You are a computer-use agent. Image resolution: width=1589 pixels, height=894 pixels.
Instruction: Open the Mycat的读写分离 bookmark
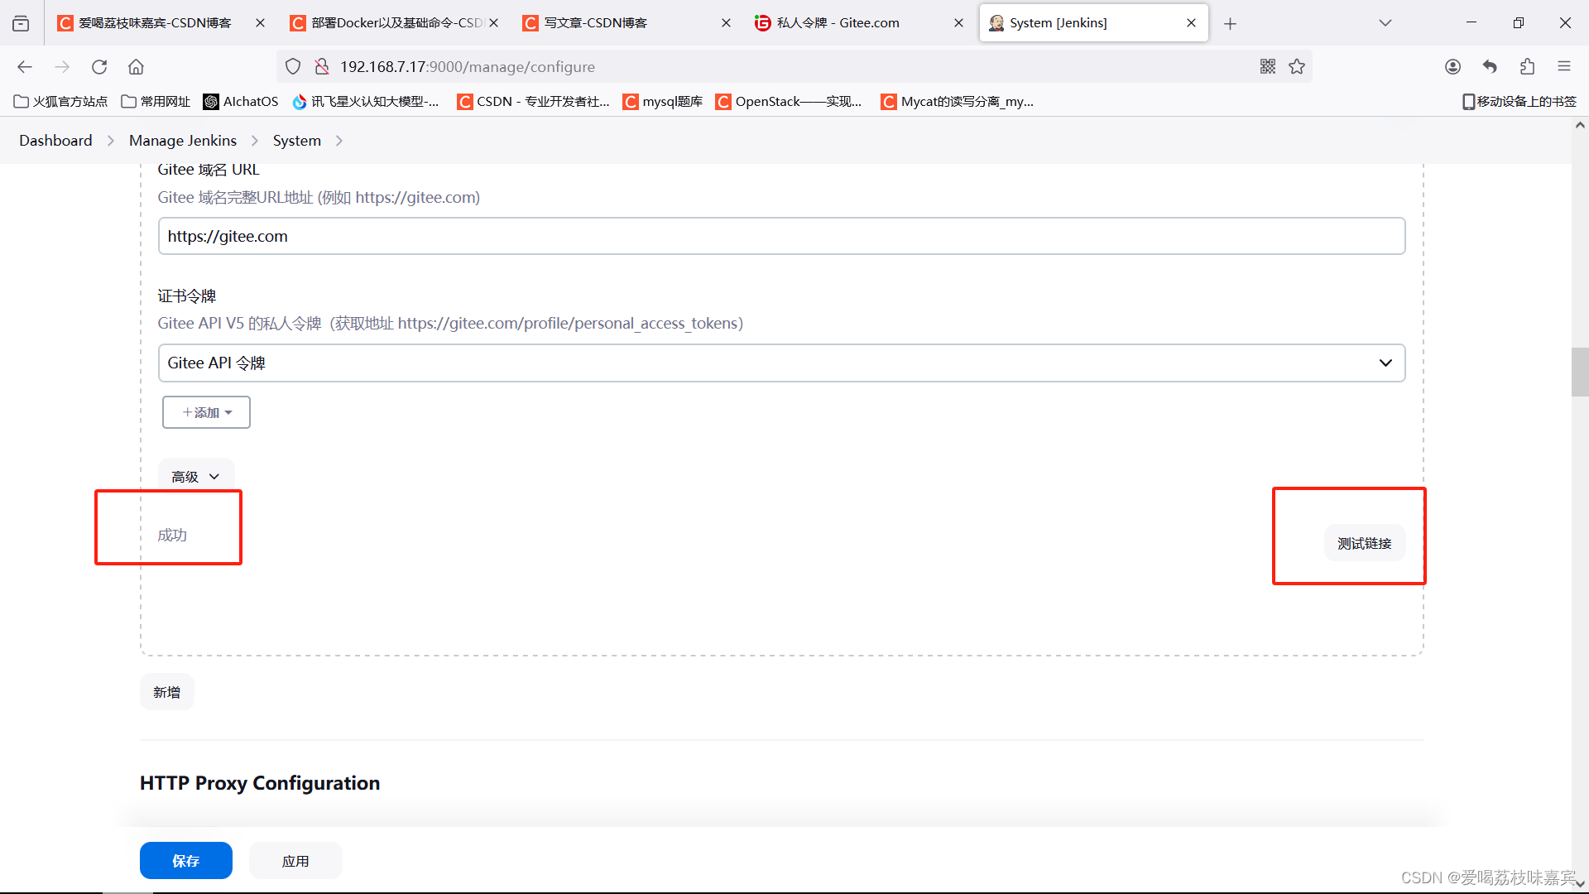958,102
